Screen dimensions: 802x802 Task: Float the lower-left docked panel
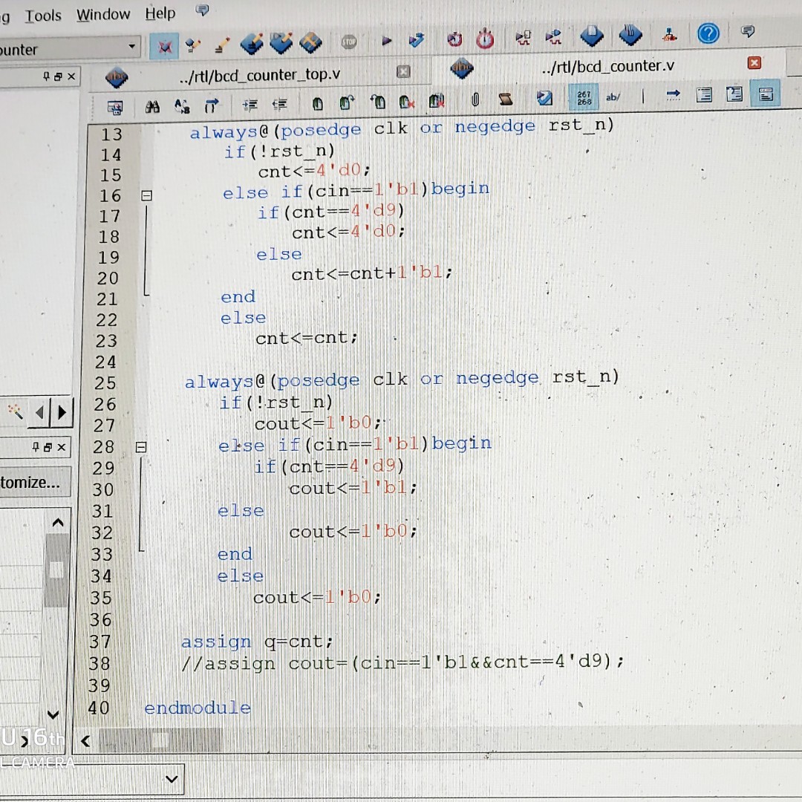point(48,448)
